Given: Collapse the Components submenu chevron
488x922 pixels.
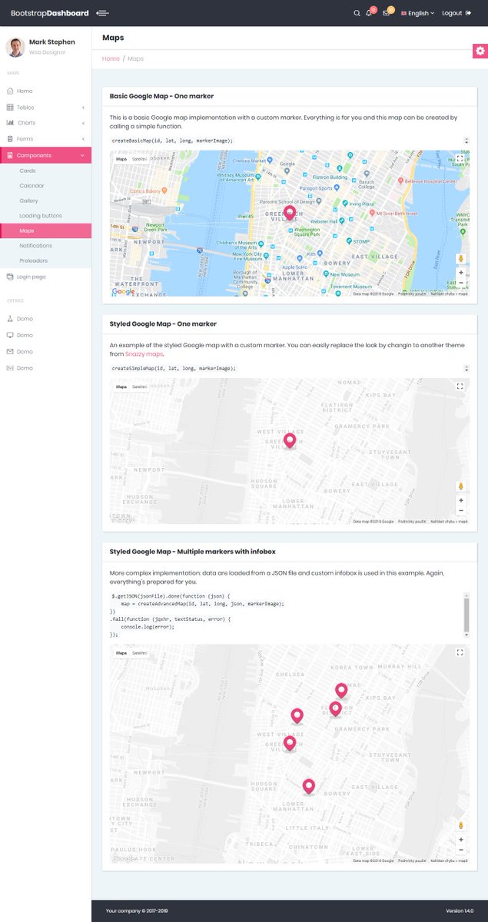Looking at the screenshot, I should (83, 155).
